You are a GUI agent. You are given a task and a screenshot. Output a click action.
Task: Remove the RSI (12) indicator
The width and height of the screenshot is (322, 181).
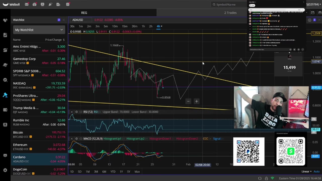click(72, 112)
